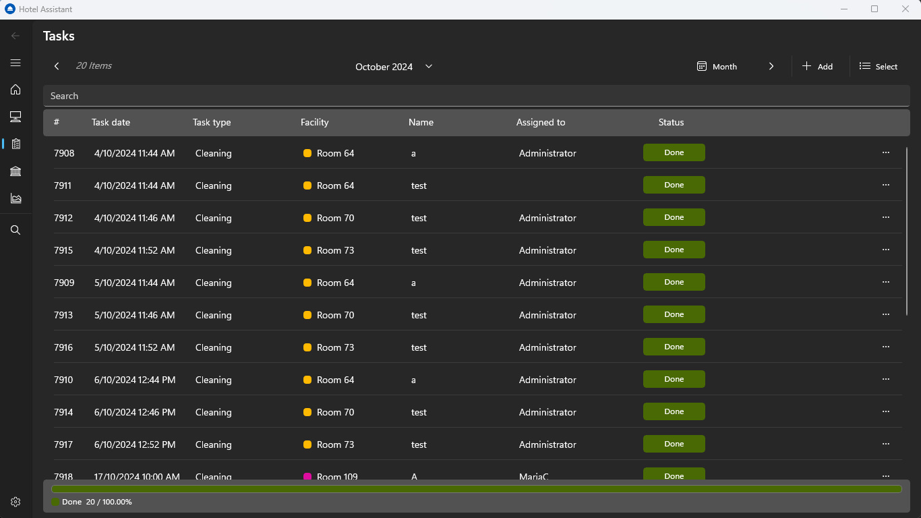This screenshot has width=921, height=518.
Task: Sort by the Task date column header
Action: point(111,122)
